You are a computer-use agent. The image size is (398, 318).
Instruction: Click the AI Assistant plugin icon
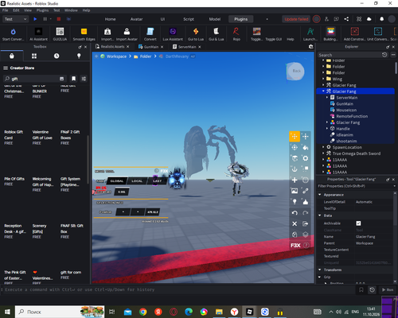[x=38, y=32]
